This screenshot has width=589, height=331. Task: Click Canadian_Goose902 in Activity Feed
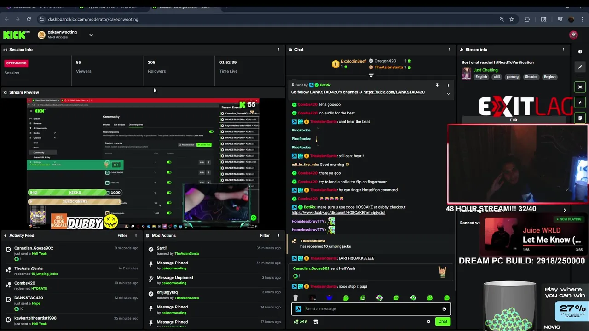point(34,248)
